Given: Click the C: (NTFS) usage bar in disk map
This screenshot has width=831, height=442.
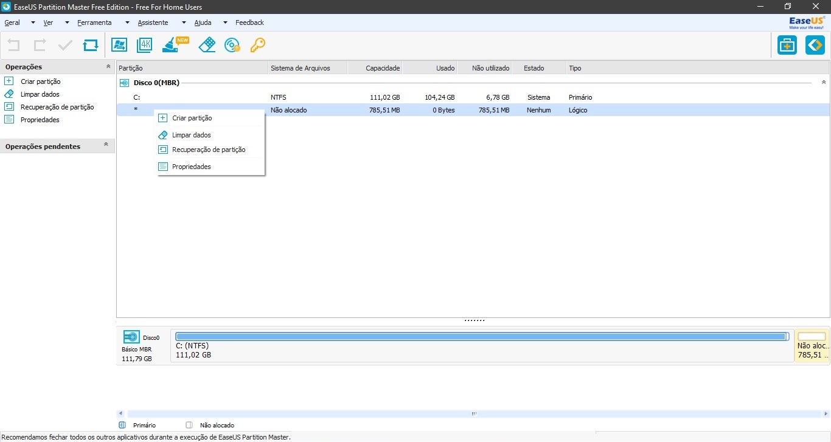Looking at the screenshot, I should click(482, 336).
